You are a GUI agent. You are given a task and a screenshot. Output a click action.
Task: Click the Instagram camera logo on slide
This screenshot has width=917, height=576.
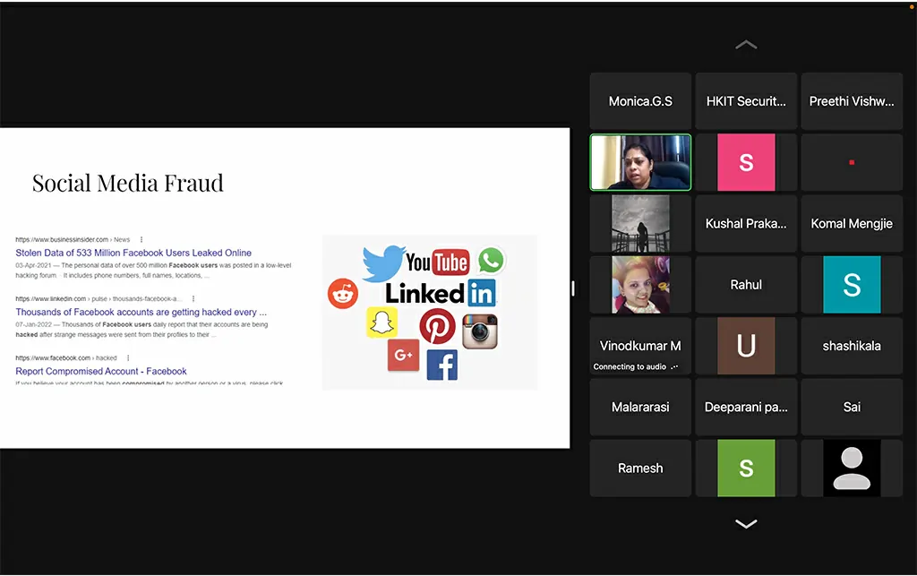[480, 331]
